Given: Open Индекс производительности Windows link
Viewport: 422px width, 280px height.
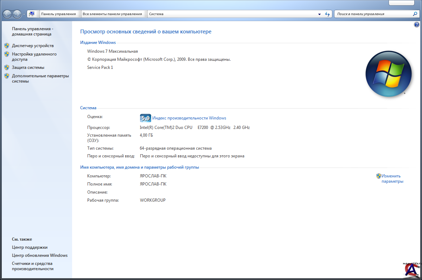Looking at the screenshot, I should pyautogui.click(x=189, y=118).
